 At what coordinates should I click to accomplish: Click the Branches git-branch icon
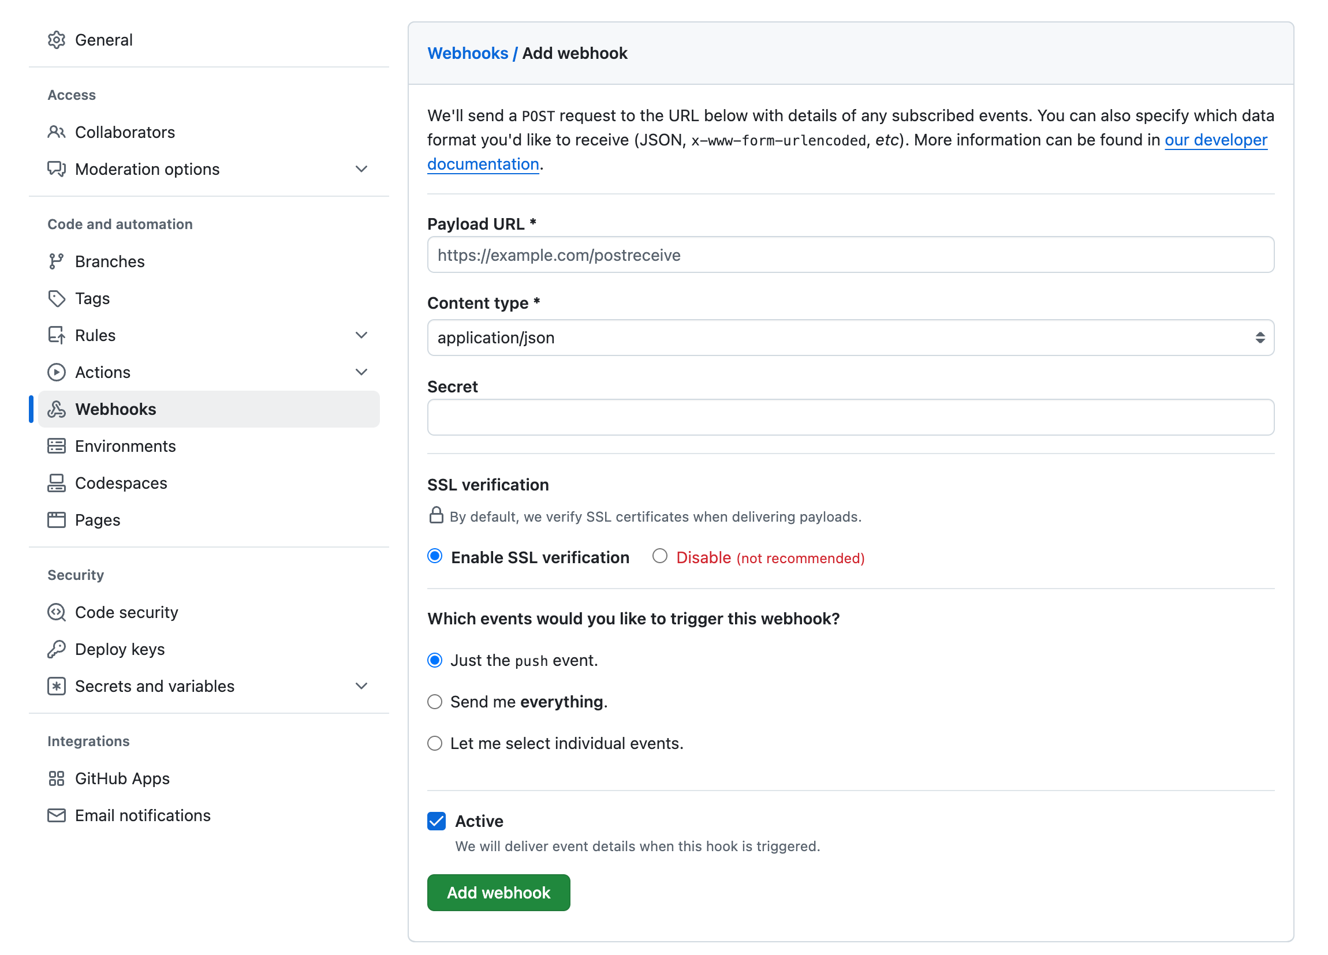(56, 261)
